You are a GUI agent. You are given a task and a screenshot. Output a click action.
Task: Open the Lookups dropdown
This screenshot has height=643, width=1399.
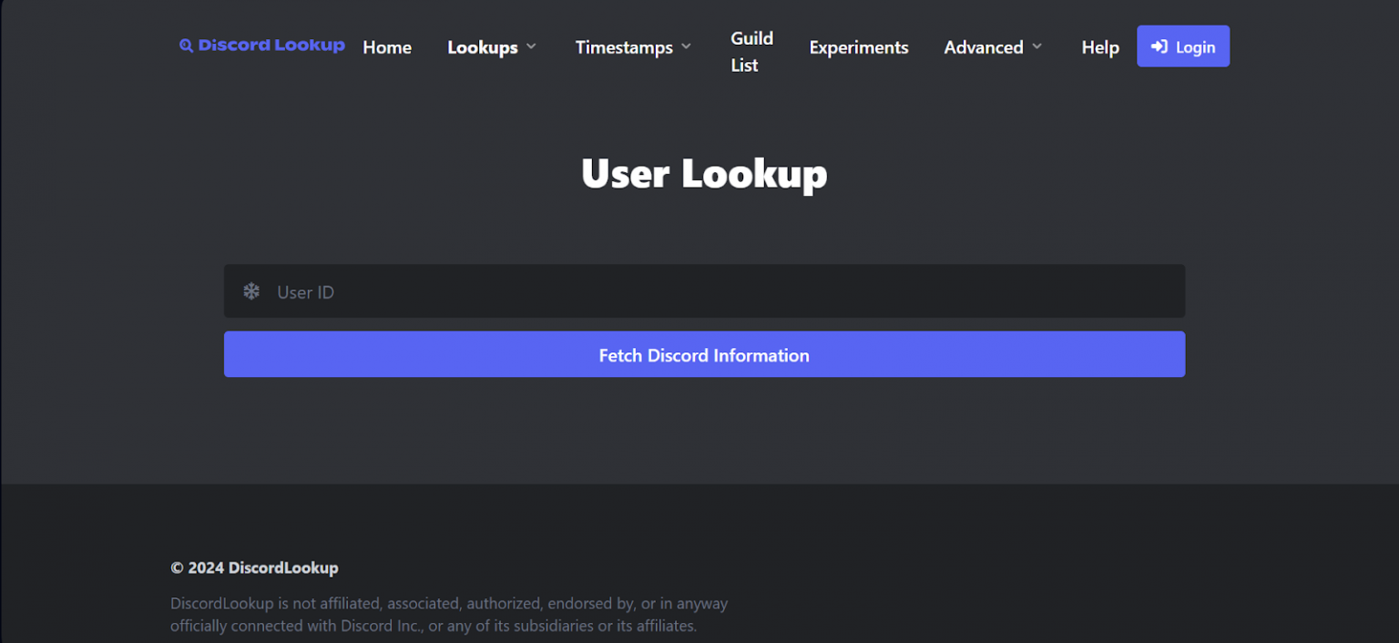pos(483,47)
